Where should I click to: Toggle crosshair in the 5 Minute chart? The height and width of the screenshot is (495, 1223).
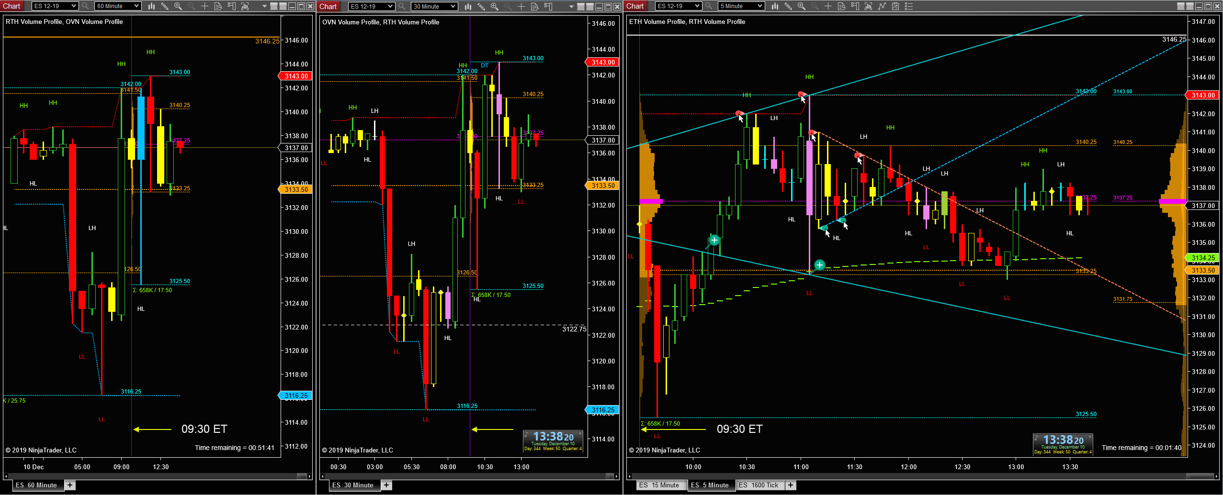pos(828,6)
